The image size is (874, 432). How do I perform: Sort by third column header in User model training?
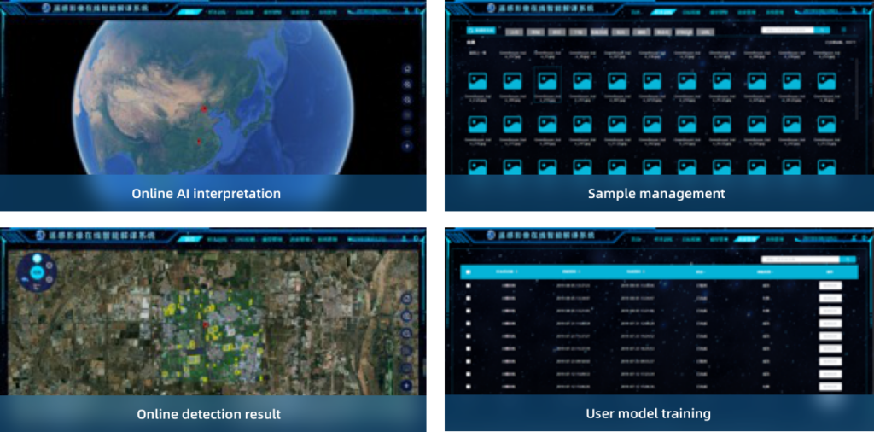point(635,272)
